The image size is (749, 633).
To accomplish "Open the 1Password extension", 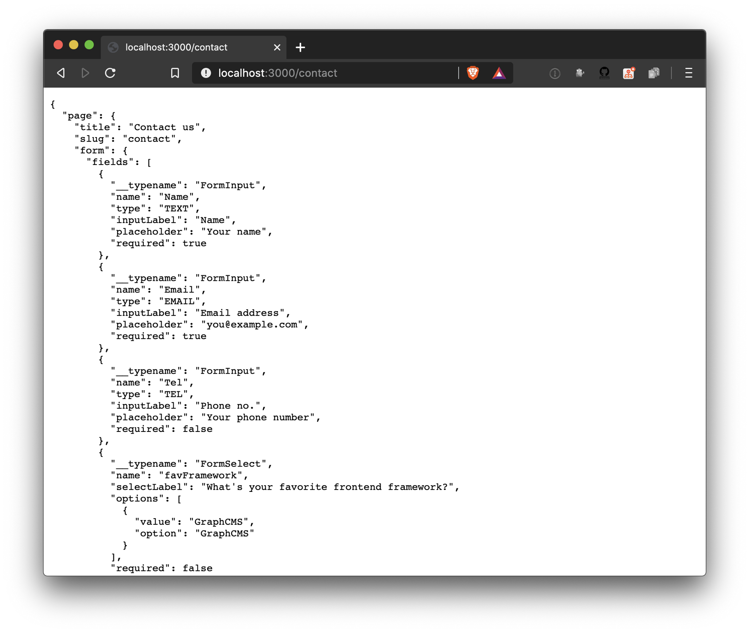I will point(554,73).
